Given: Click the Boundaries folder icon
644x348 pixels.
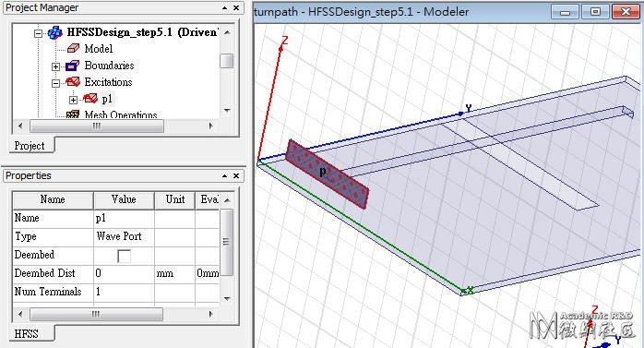Looking at the screenshot, I should click(72, 66).
